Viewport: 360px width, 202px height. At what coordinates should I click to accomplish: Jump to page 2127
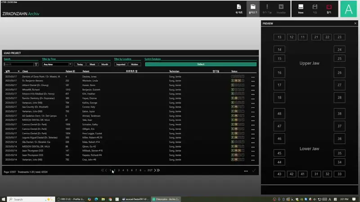[150, 171]
